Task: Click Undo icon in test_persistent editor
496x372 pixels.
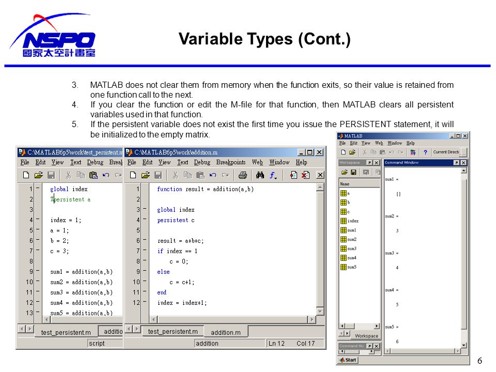Action: click(106, 175)
